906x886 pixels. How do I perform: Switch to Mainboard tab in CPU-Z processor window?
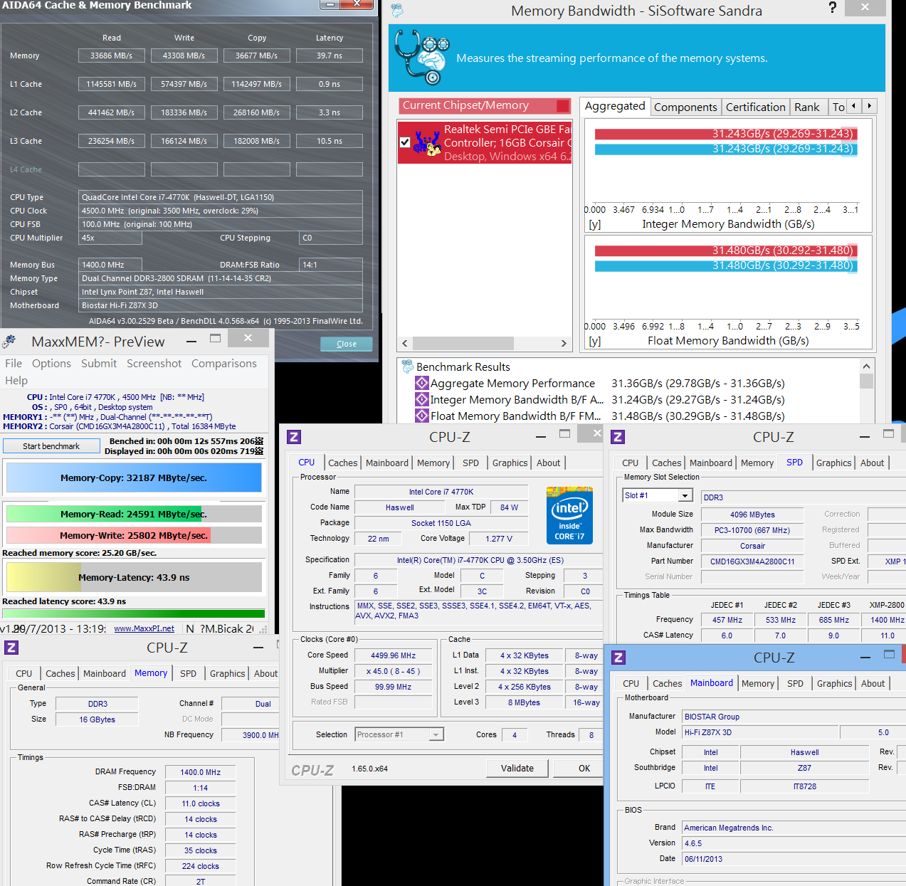click(387, 463)
